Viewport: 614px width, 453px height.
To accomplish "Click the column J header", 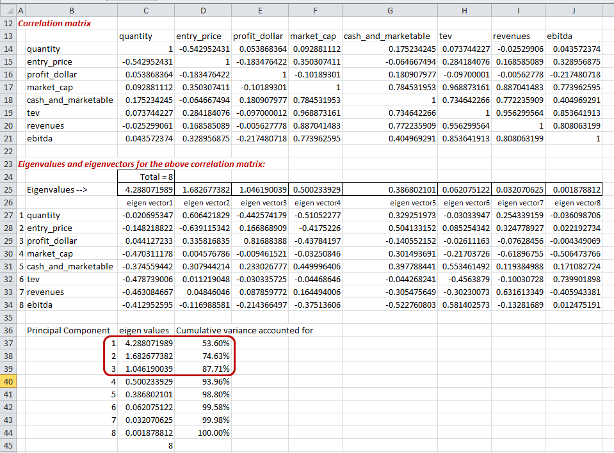I will point(573,11).
